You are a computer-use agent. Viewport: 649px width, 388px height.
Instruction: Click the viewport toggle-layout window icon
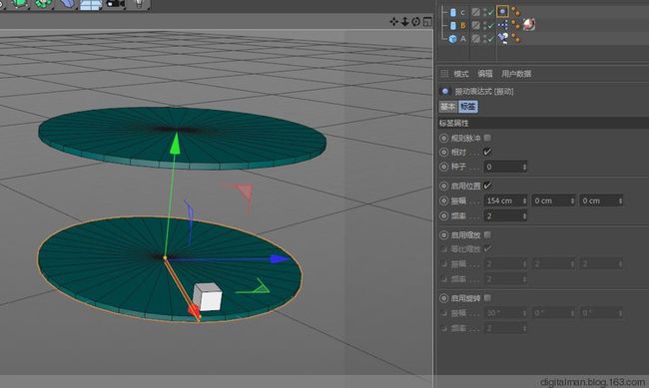coord(427,22)
